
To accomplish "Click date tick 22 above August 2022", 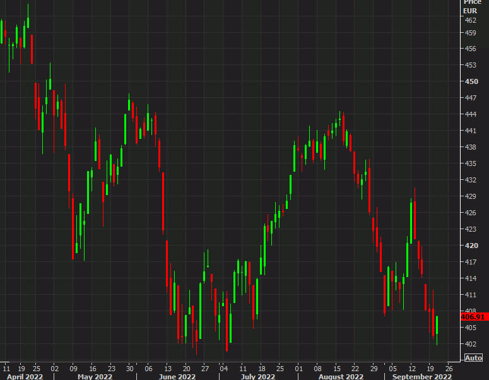I will coord(355,369).
